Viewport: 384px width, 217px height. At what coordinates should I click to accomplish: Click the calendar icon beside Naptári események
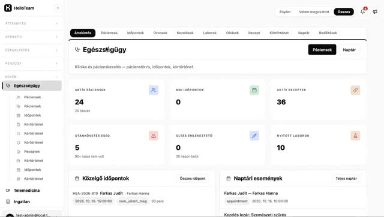point(229,179)
